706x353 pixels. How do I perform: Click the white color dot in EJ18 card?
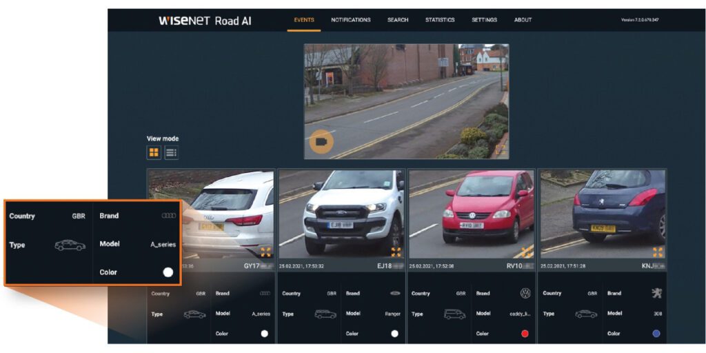pos(394,334)
